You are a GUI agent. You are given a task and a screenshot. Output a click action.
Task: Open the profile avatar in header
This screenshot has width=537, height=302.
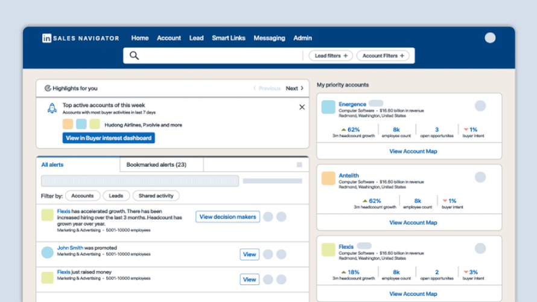pyautogui.click(x=490, y=37)
